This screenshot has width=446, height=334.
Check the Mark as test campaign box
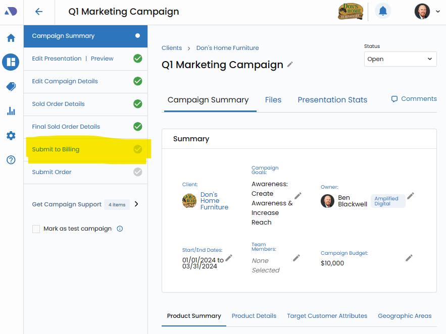pos(36,229)
